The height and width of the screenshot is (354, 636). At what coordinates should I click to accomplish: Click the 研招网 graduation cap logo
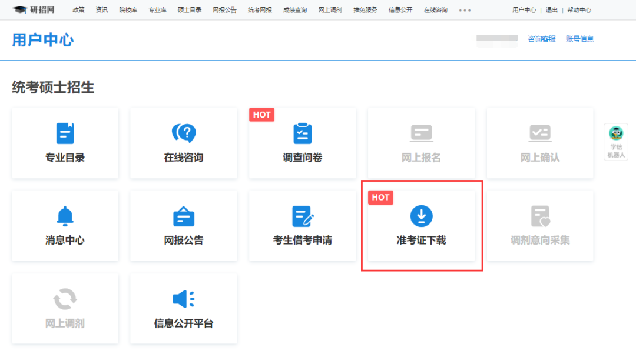pyautogui.click(x=33, y=10)
